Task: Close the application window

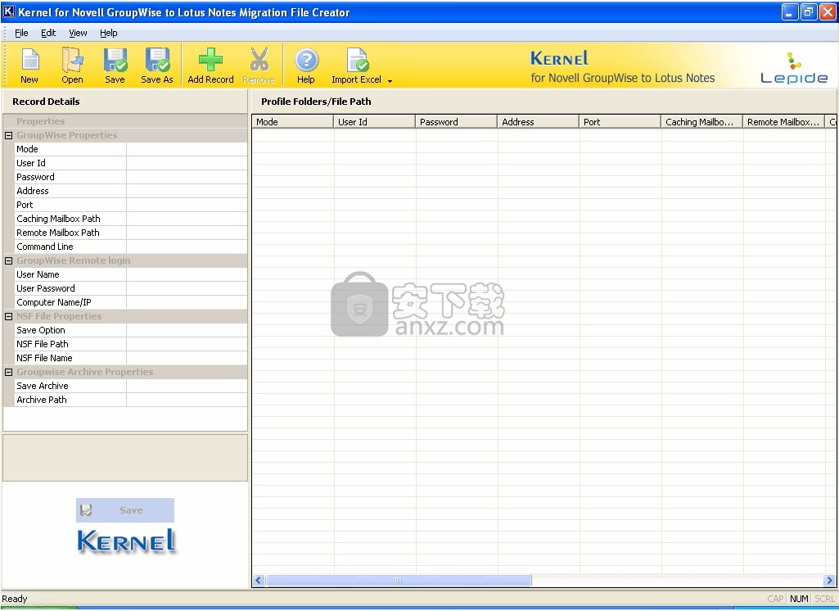Action: pos(828,11)
